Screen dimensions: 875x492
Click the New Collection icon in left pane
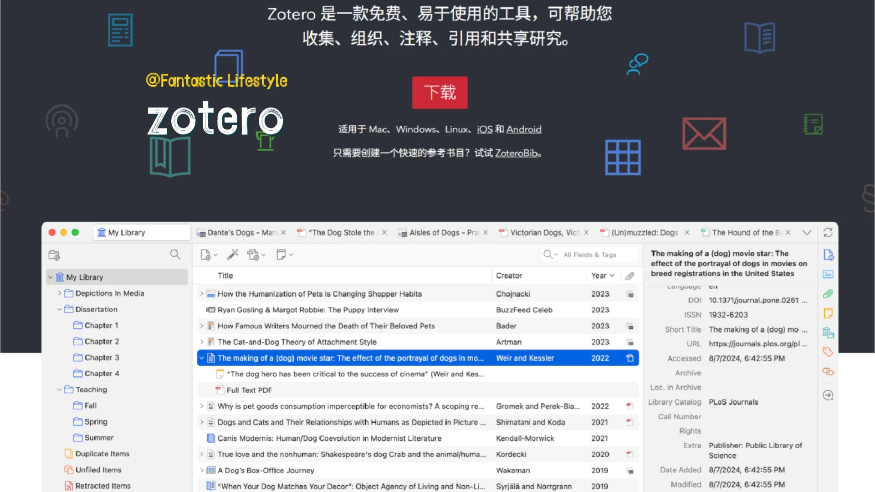[x=54, y=255]
